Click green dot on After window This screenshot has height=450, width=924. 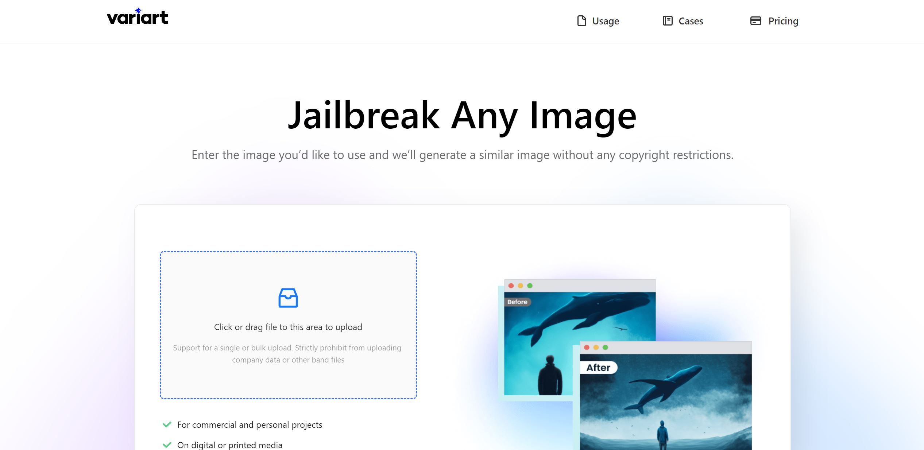605,348
